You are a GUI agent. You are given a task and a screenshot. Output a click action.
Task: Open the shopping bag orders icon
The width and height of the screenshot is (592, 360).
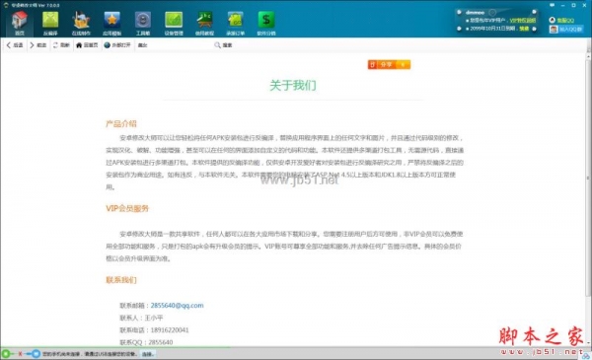tap(235, 23)
